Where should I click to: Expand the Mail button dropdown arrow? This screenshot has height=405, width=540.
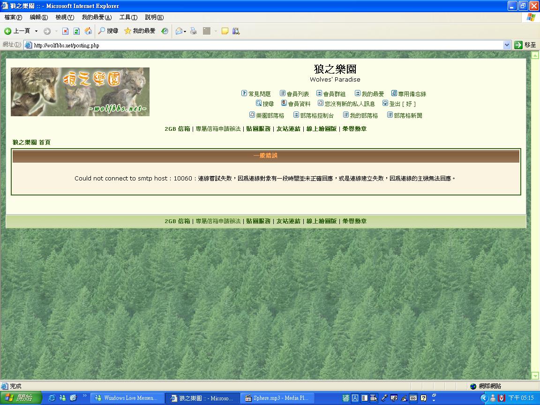click(185, 31)
